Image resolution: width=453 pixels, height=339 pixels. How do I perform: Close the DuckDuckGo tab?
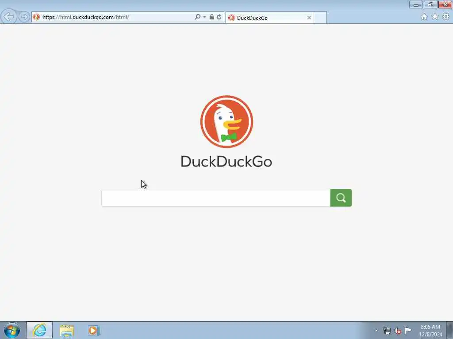pyautogui.click(x=309, y=18)
